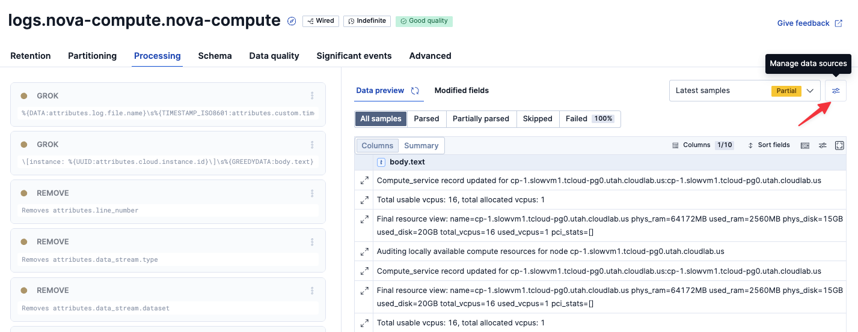Viewport: 858px width, 332px height.
Task: Expand the Compute_service record first row
Action: coord(364,180)
